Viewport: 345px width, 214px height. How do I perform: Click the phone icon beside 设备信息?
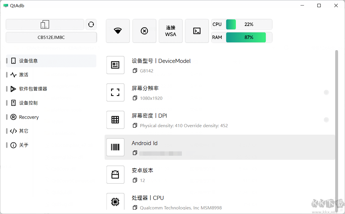coord(13,61)
